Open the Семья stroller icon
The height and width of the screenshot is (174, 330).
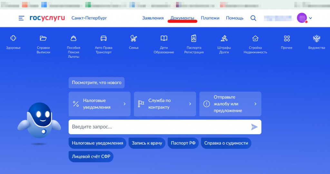(134, 38)
